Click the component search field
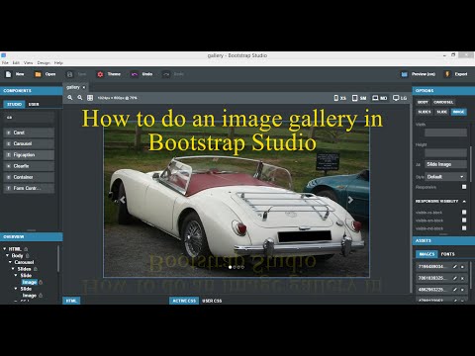475x356 pixels. point(29,118)
